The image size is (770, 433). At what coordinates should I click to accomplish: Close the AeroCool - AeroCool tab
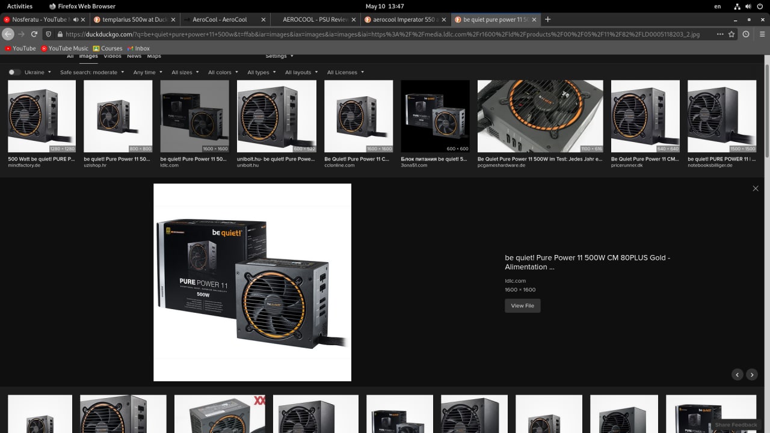pyautogui.click(x=263, y=20)
